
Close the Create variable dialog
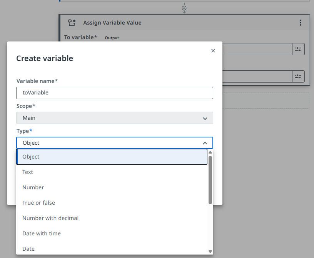213,51
